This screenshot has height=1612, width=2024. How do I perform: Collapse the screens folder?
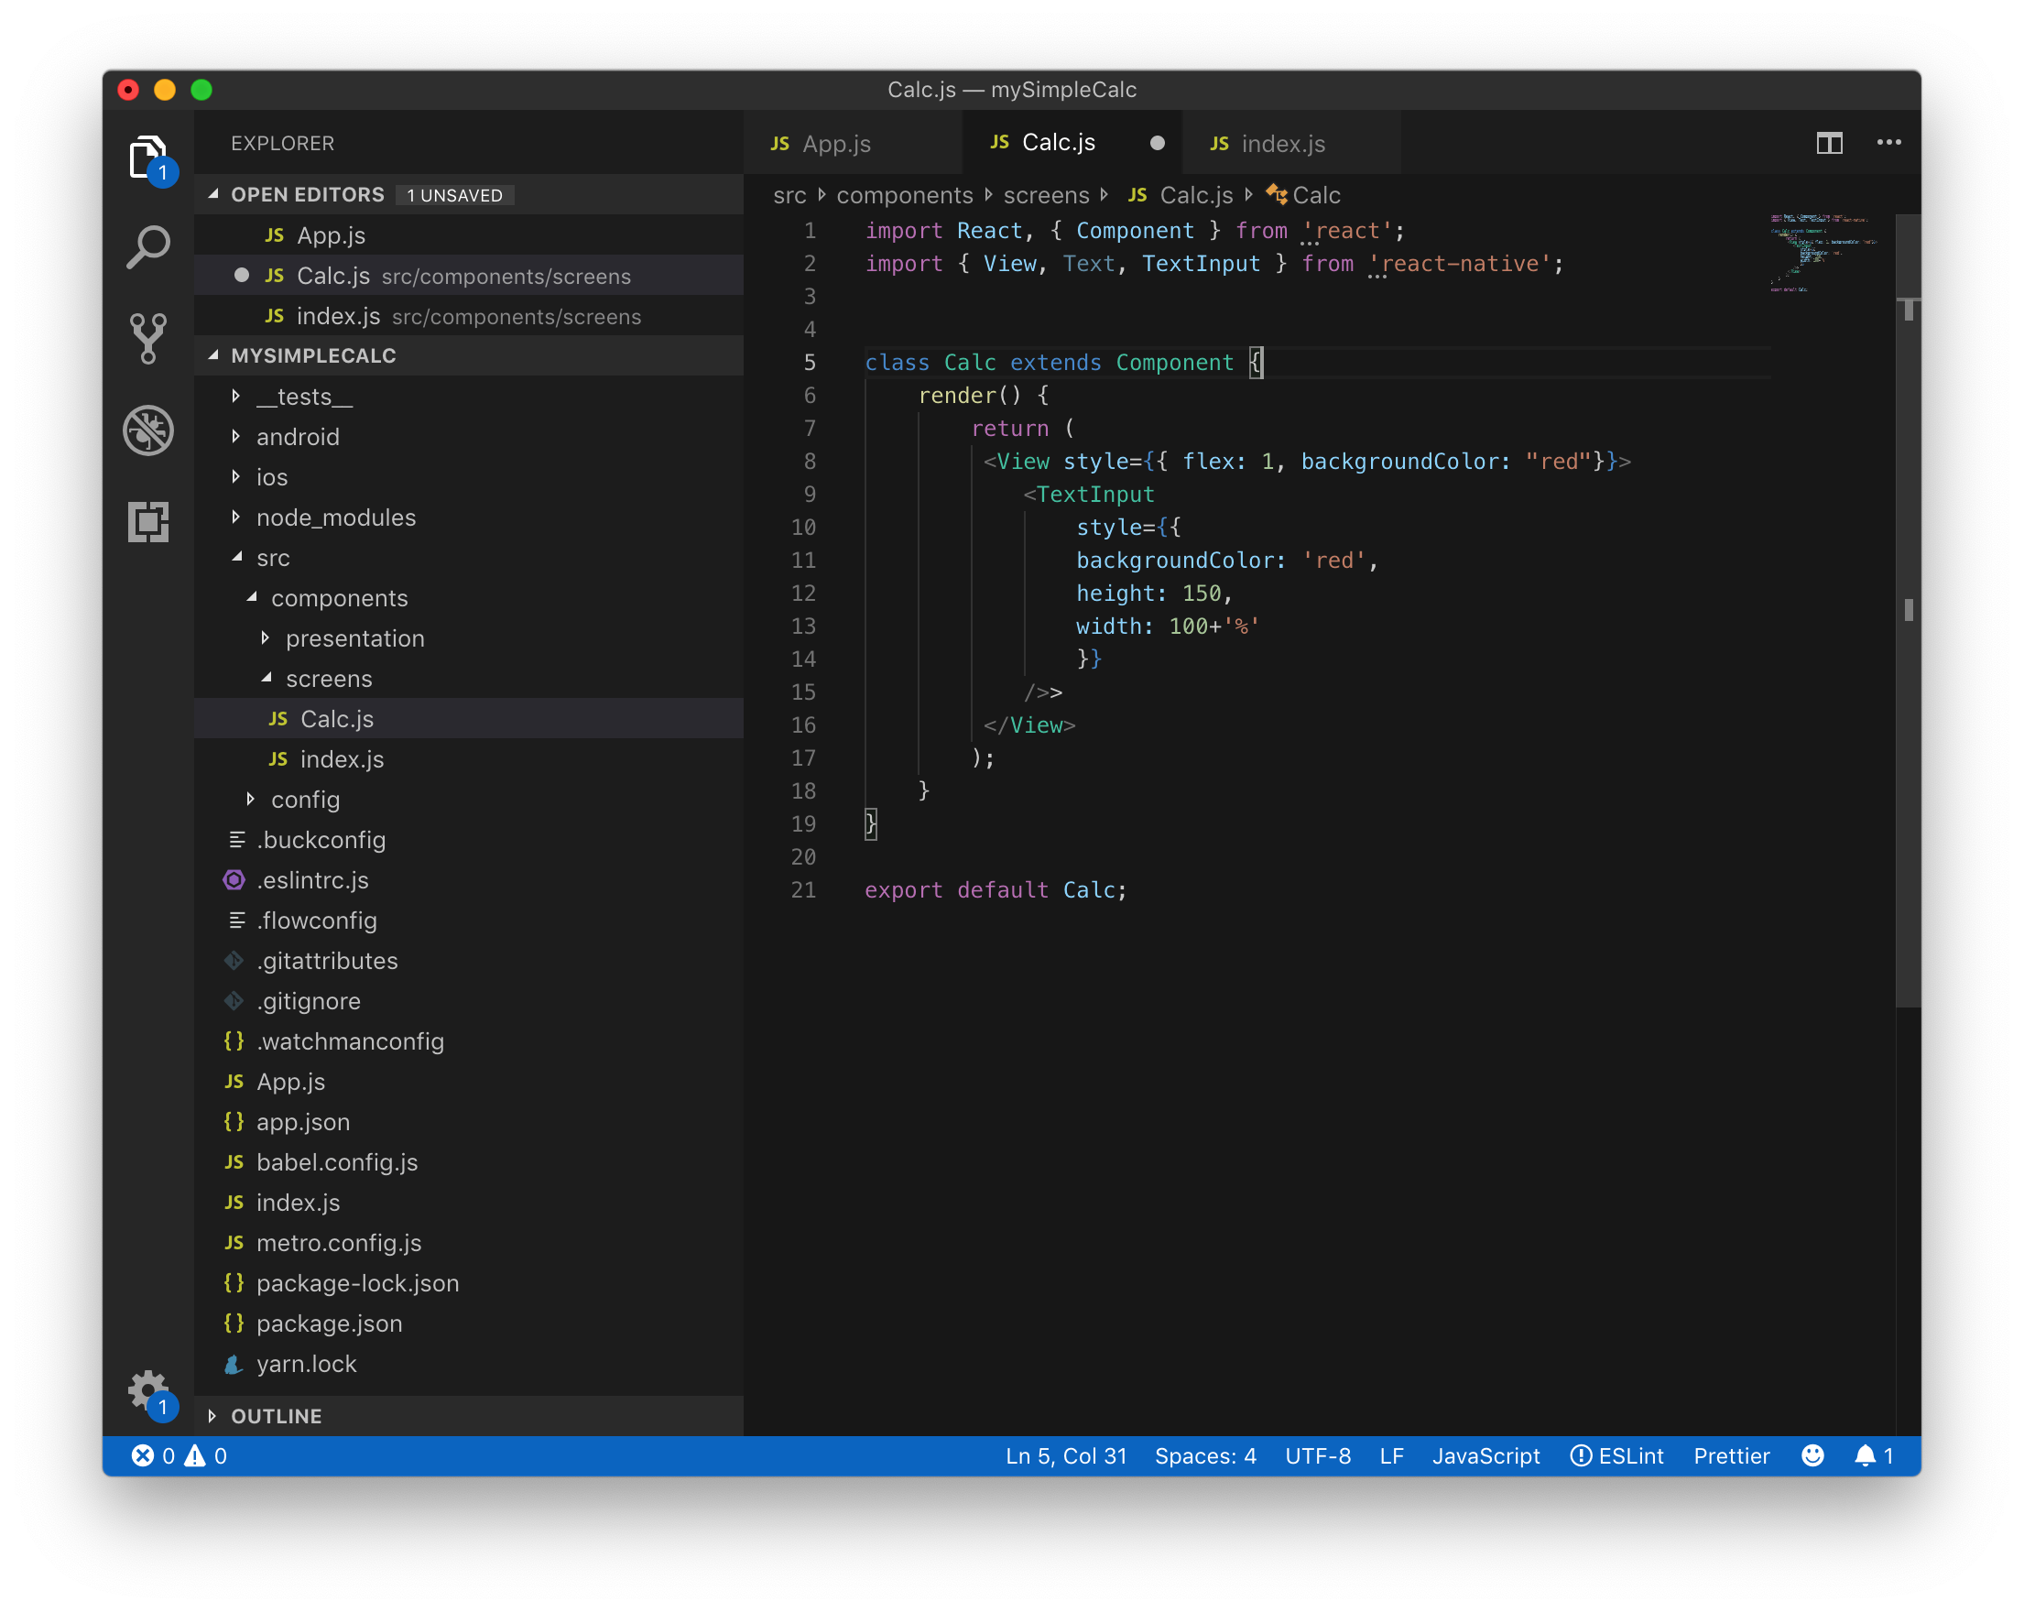click(328, 678)
